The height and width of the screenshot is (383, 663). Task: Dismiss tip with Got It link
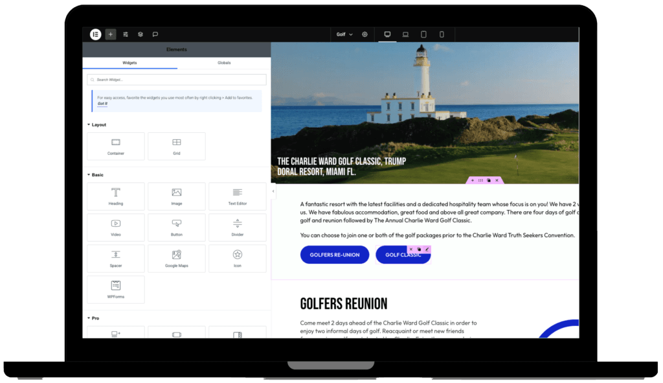coord(102,104)
